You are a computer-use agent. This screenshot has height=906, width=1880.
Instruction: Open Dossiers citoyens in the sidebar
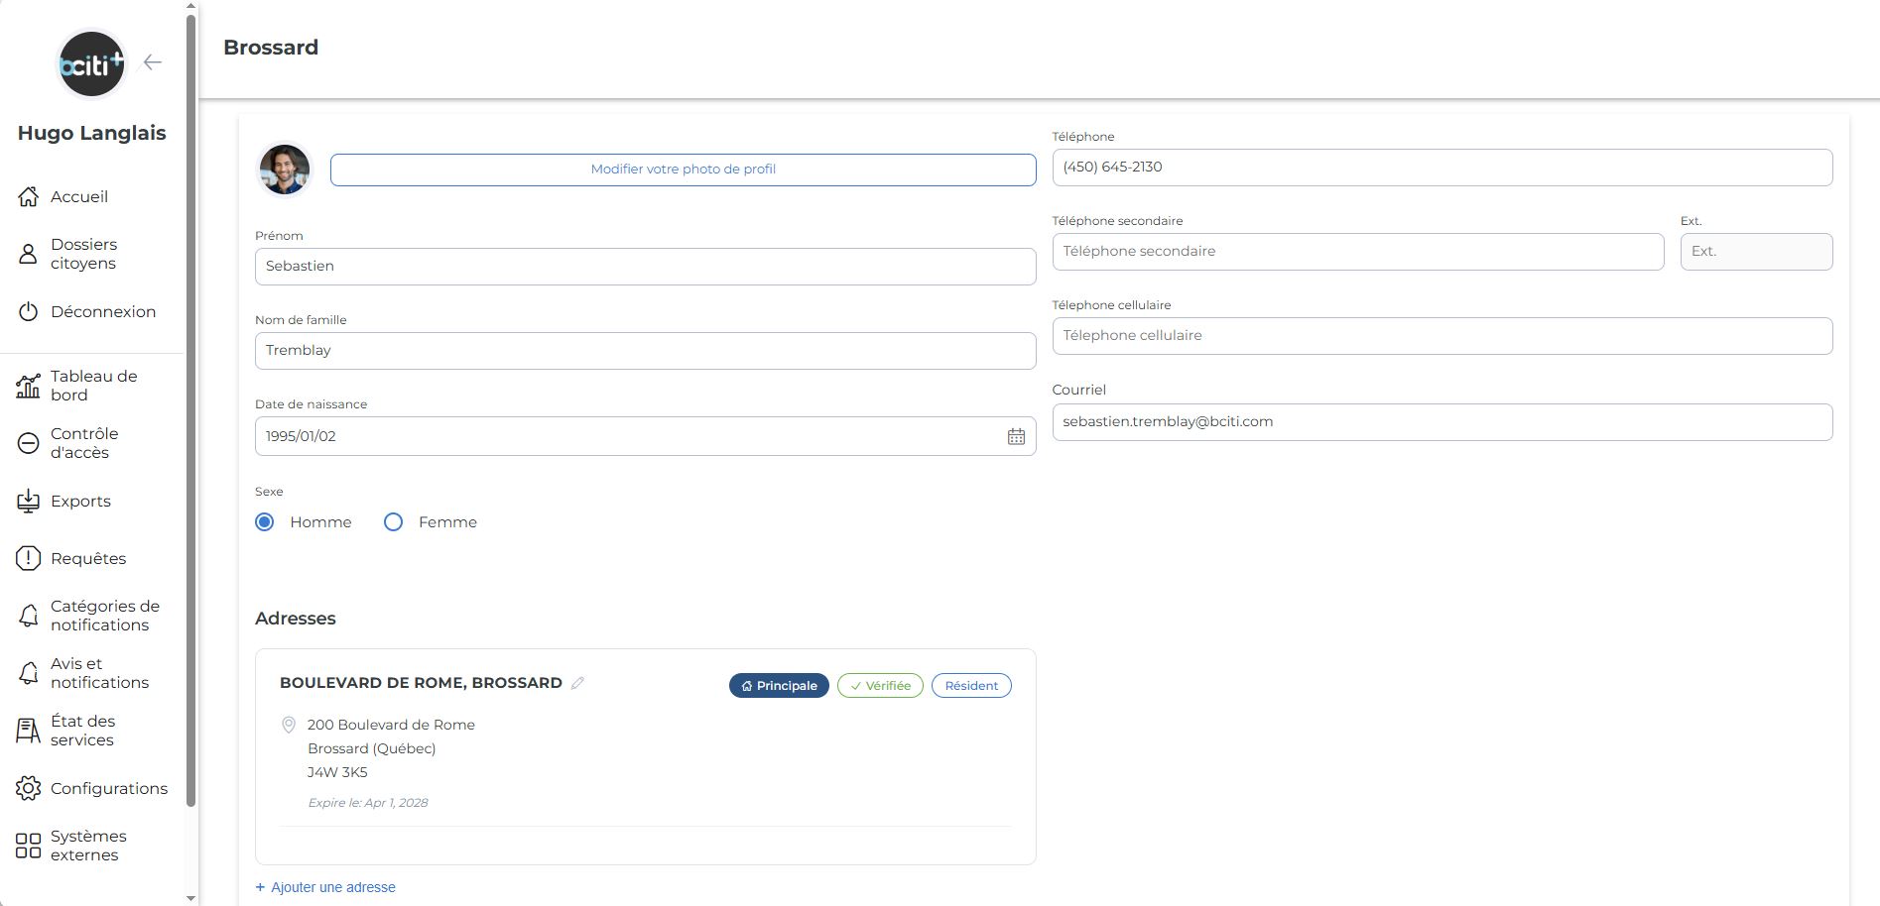pyautogui.click(x=83, y=254)
